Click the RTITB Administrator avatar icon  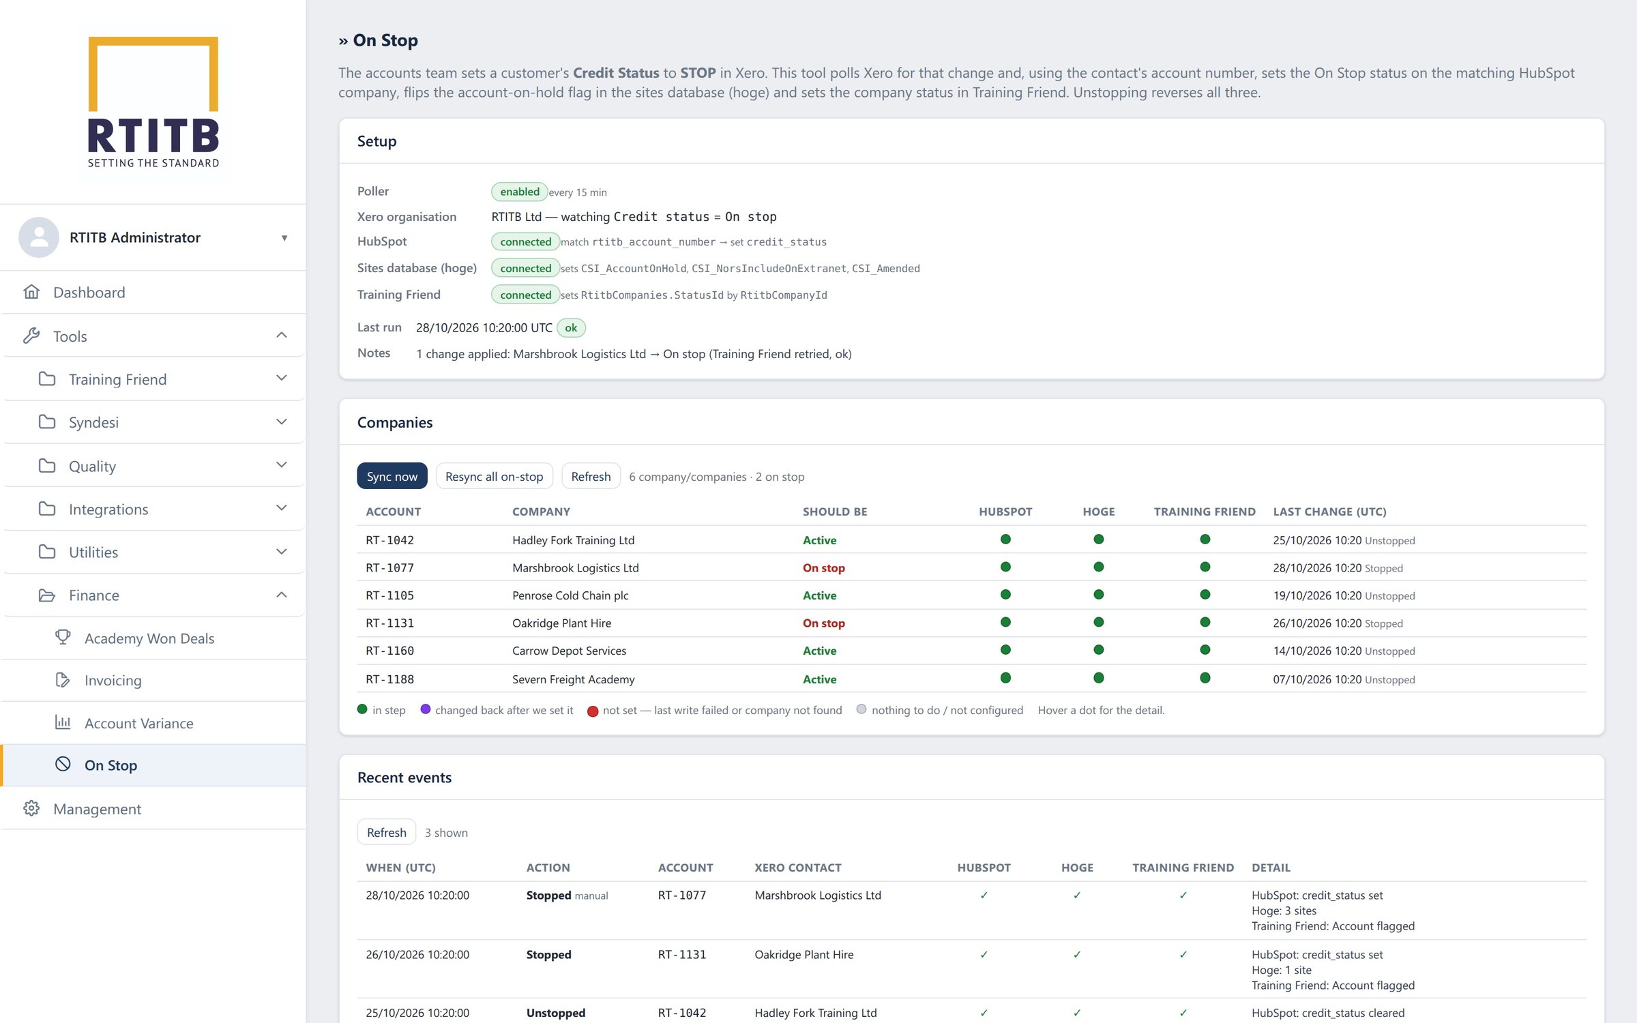coord(39,237)
